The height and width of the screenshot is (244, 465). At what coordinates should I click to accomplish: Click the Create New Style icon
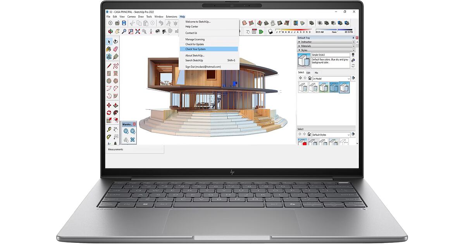click(x=353, y=55)
